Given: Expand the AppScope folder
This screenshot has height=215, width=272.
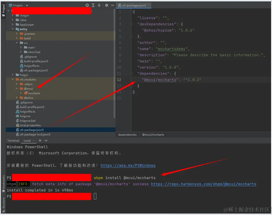Looking at the screenshot, I should [12, 25].
